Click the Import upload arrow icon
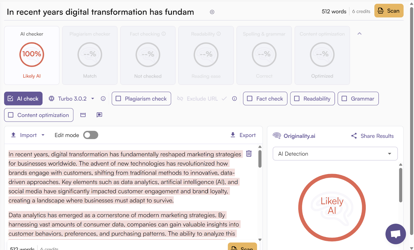Screen dimensions: 414x250 [x=13, y=135]
